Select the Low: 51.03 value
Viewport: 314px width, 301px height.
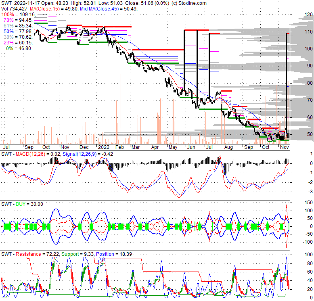coord(111,3)
